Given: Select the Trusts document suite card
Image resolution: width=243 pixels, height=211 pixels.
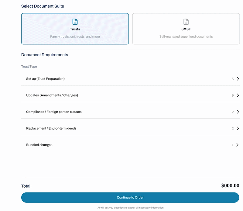Looking at the screenshot, I should 75,29.
